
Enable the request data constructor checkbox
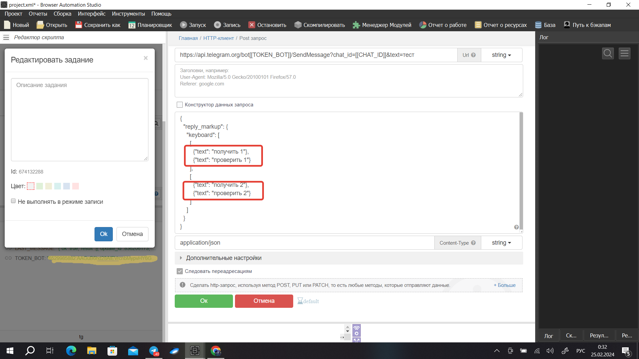(180, 105)
